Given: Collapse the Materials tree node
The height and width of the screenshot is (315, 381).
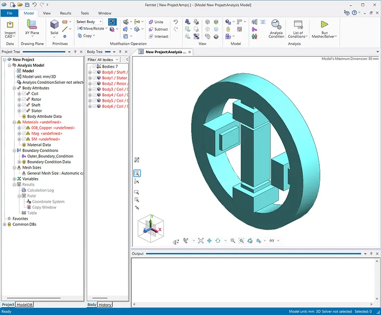Looking at the screenshot, I should [x=15, y=122].
